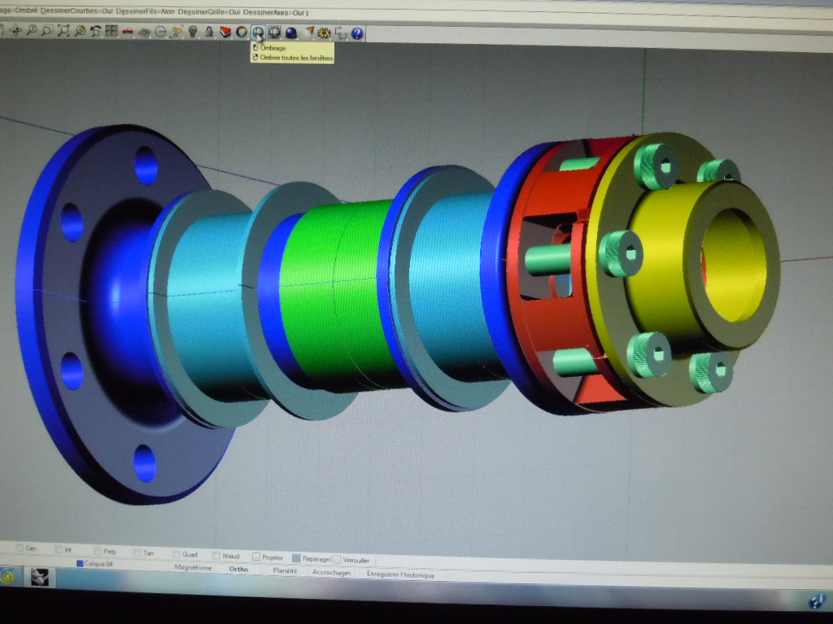This screenshot has height=624, width=833.
Task: Toggle Ortho mode in the status bar
Action: click(238, 569)
